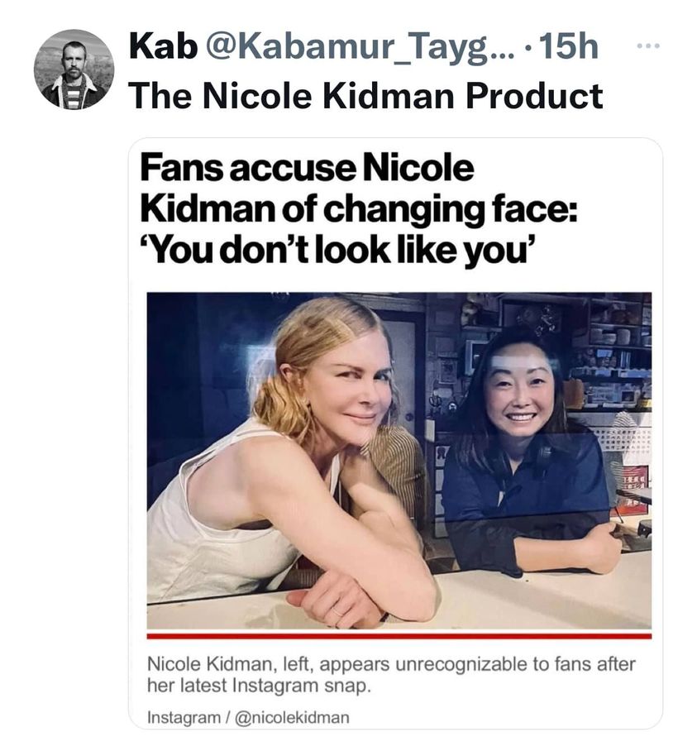Viewport: 697px width, 751px height.
Task: Click the smiling woman on the right
Action: coord(523,414)
